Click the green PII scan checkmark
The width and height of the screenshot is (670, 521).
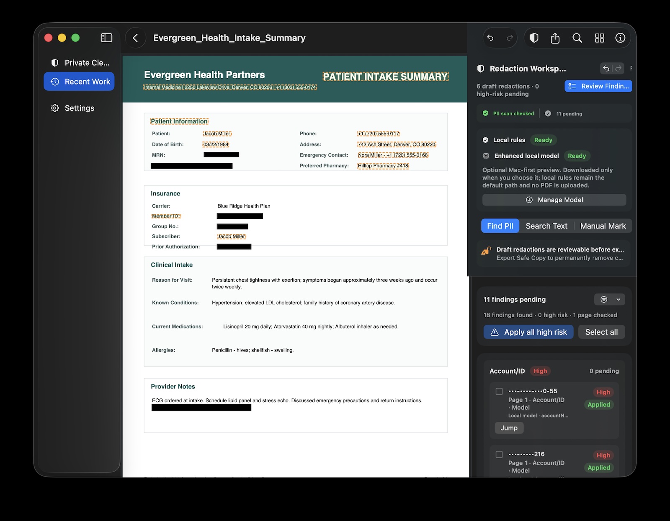[485, 113]
